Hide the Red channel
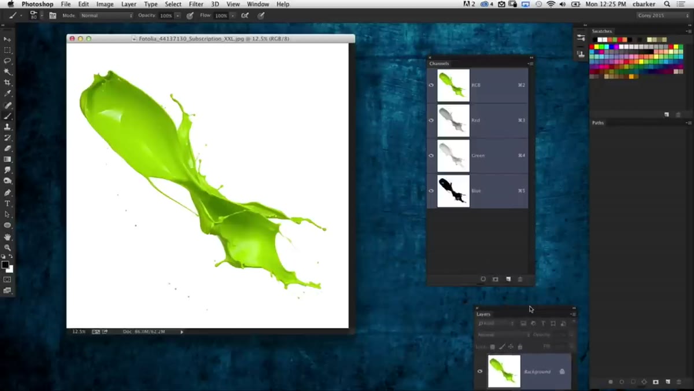The width and height of the screenshot is (694, 391). point(431,120)
